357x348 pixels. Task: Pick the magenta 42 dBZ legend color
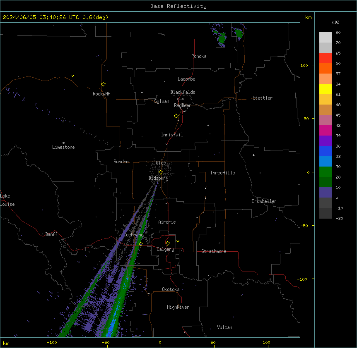(326, 130)
